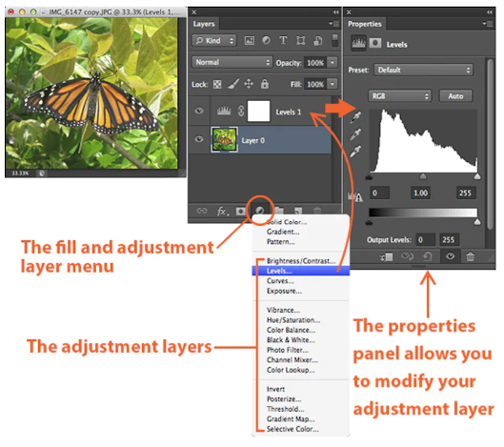Open the RGB channel dropdown

pyautogui.click(x=399, y=96)
